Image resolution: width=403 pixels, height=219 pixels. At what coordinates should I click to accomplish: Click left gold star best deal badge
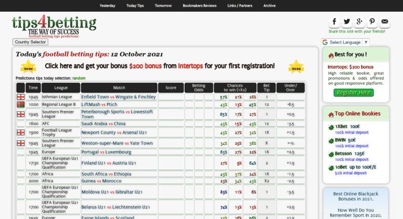point(29,67)
